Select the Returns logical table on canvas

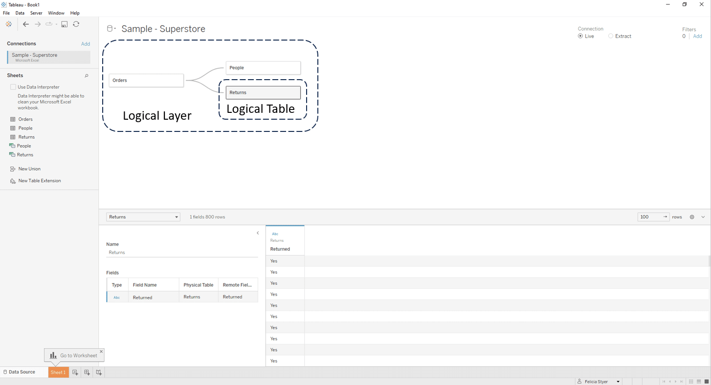263,92
